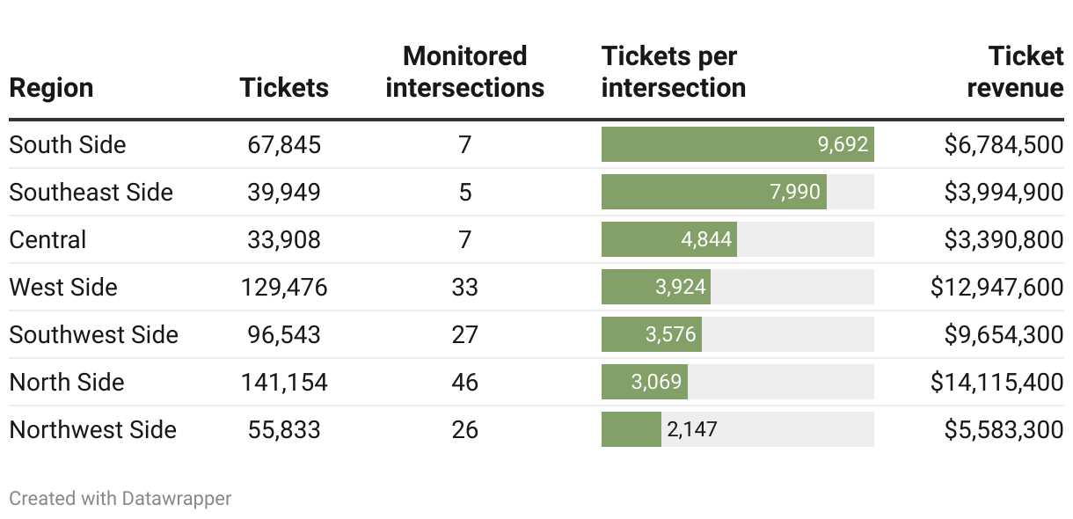The image size is (1073, 519).
Task: Click the Southwest Side 3,576 bar
Action: click(651, 334)
